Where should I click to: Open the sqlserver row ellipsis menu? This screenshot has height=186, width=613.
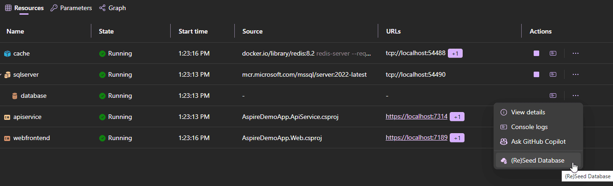coord(575,74)
